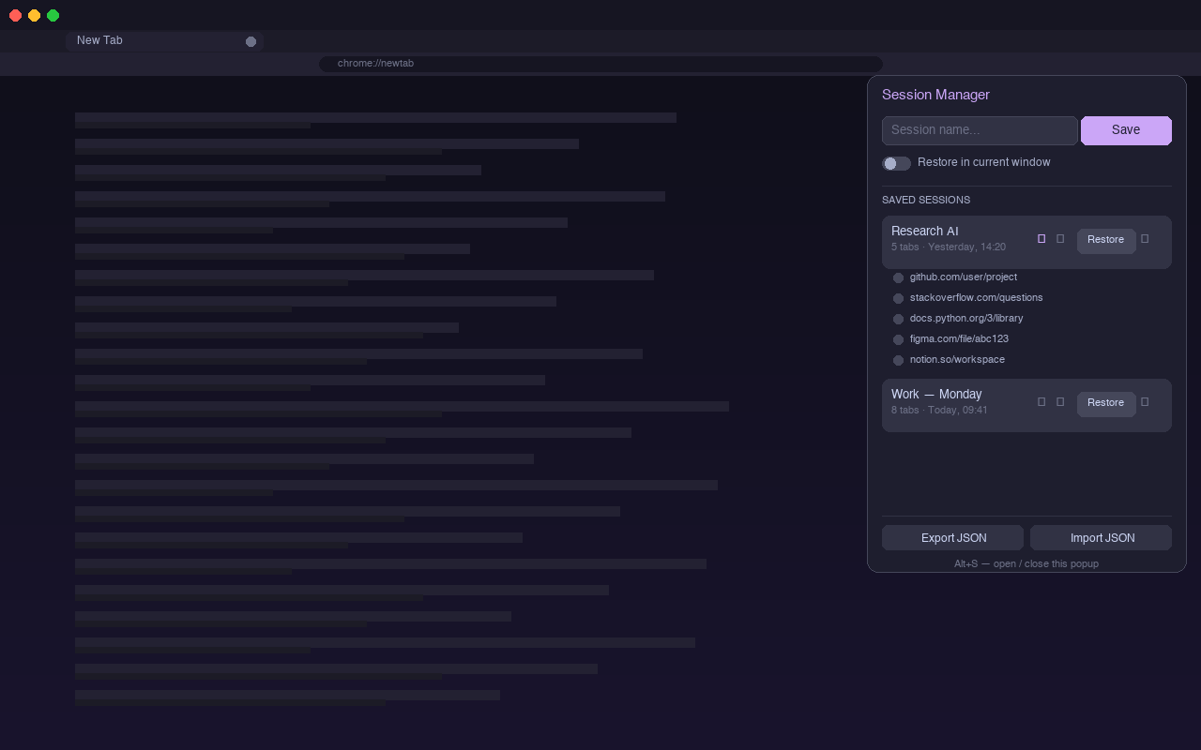
Task: Click the SAVED SESSIONS label
Action: click(x=926, y=201)
